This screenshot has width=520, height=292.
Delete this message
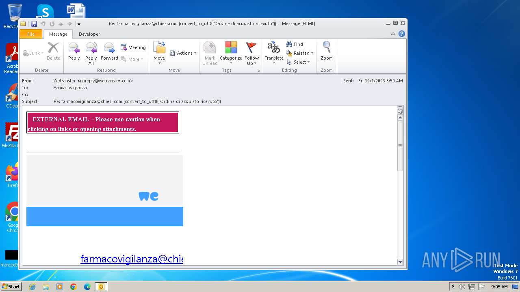coord(53,52)
